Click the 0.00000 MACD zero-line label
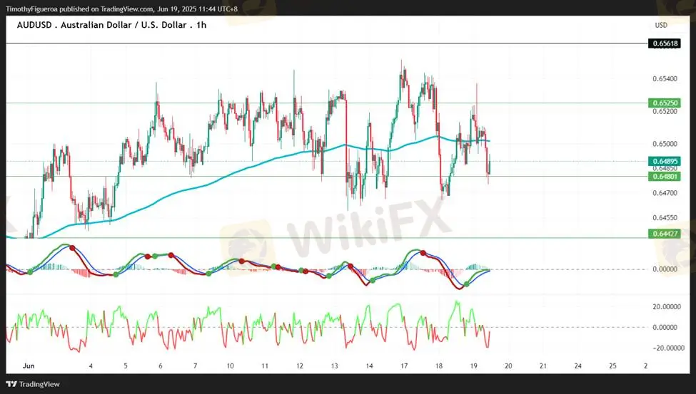The height and width of the screenshot is (394, 696). click(x=664, y=269)
